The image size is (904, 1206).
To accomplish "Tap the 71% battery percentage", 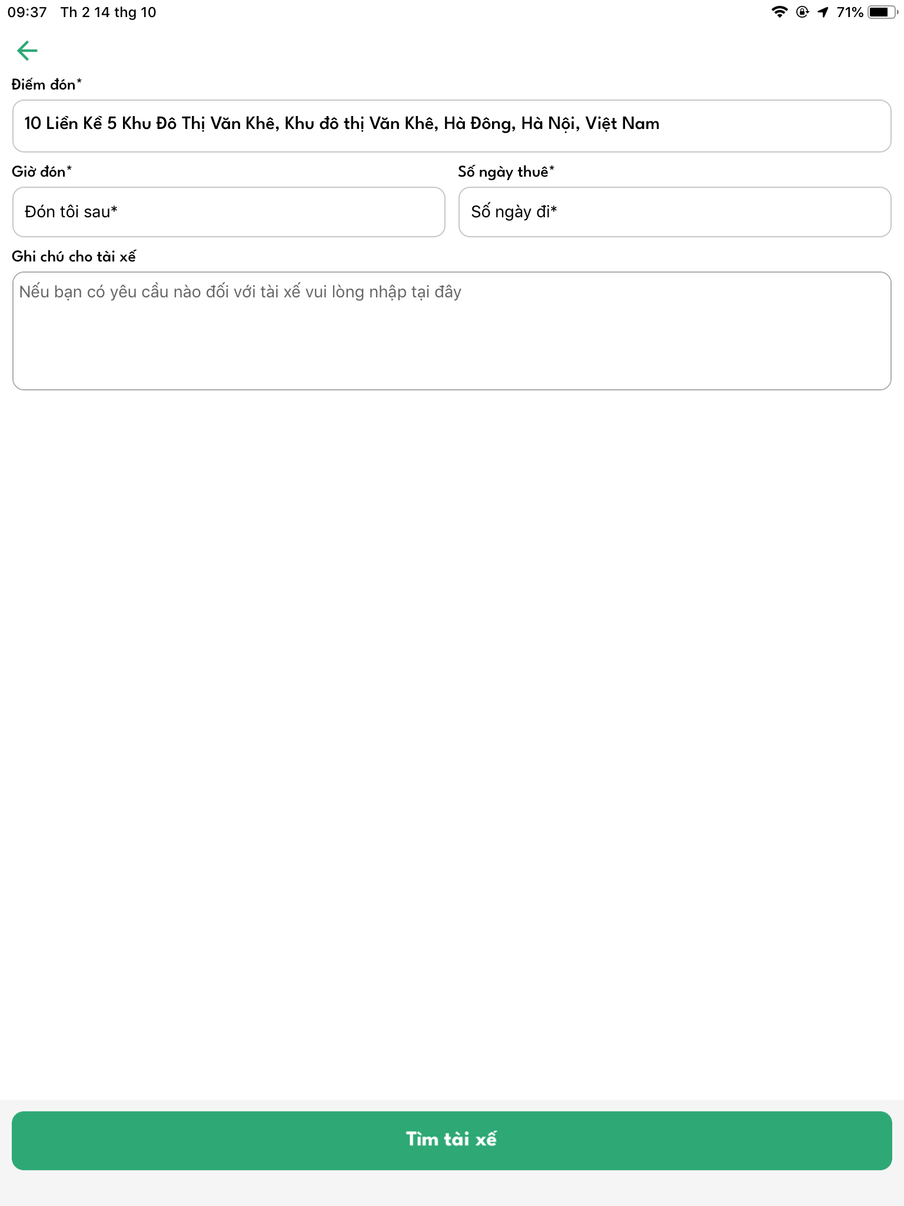I will point(850,12).
